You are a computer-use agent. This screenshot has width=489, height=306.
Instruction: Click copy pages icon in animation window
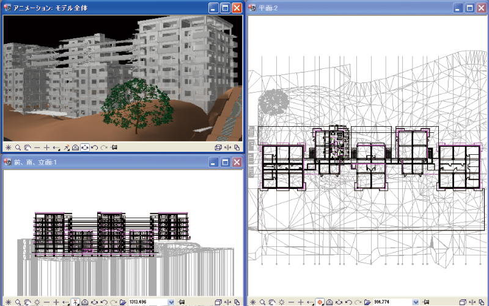pos(237,148)
